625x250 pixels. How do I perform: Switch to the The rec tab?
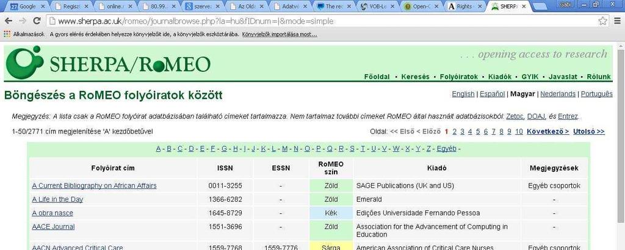tap(334, 6)
